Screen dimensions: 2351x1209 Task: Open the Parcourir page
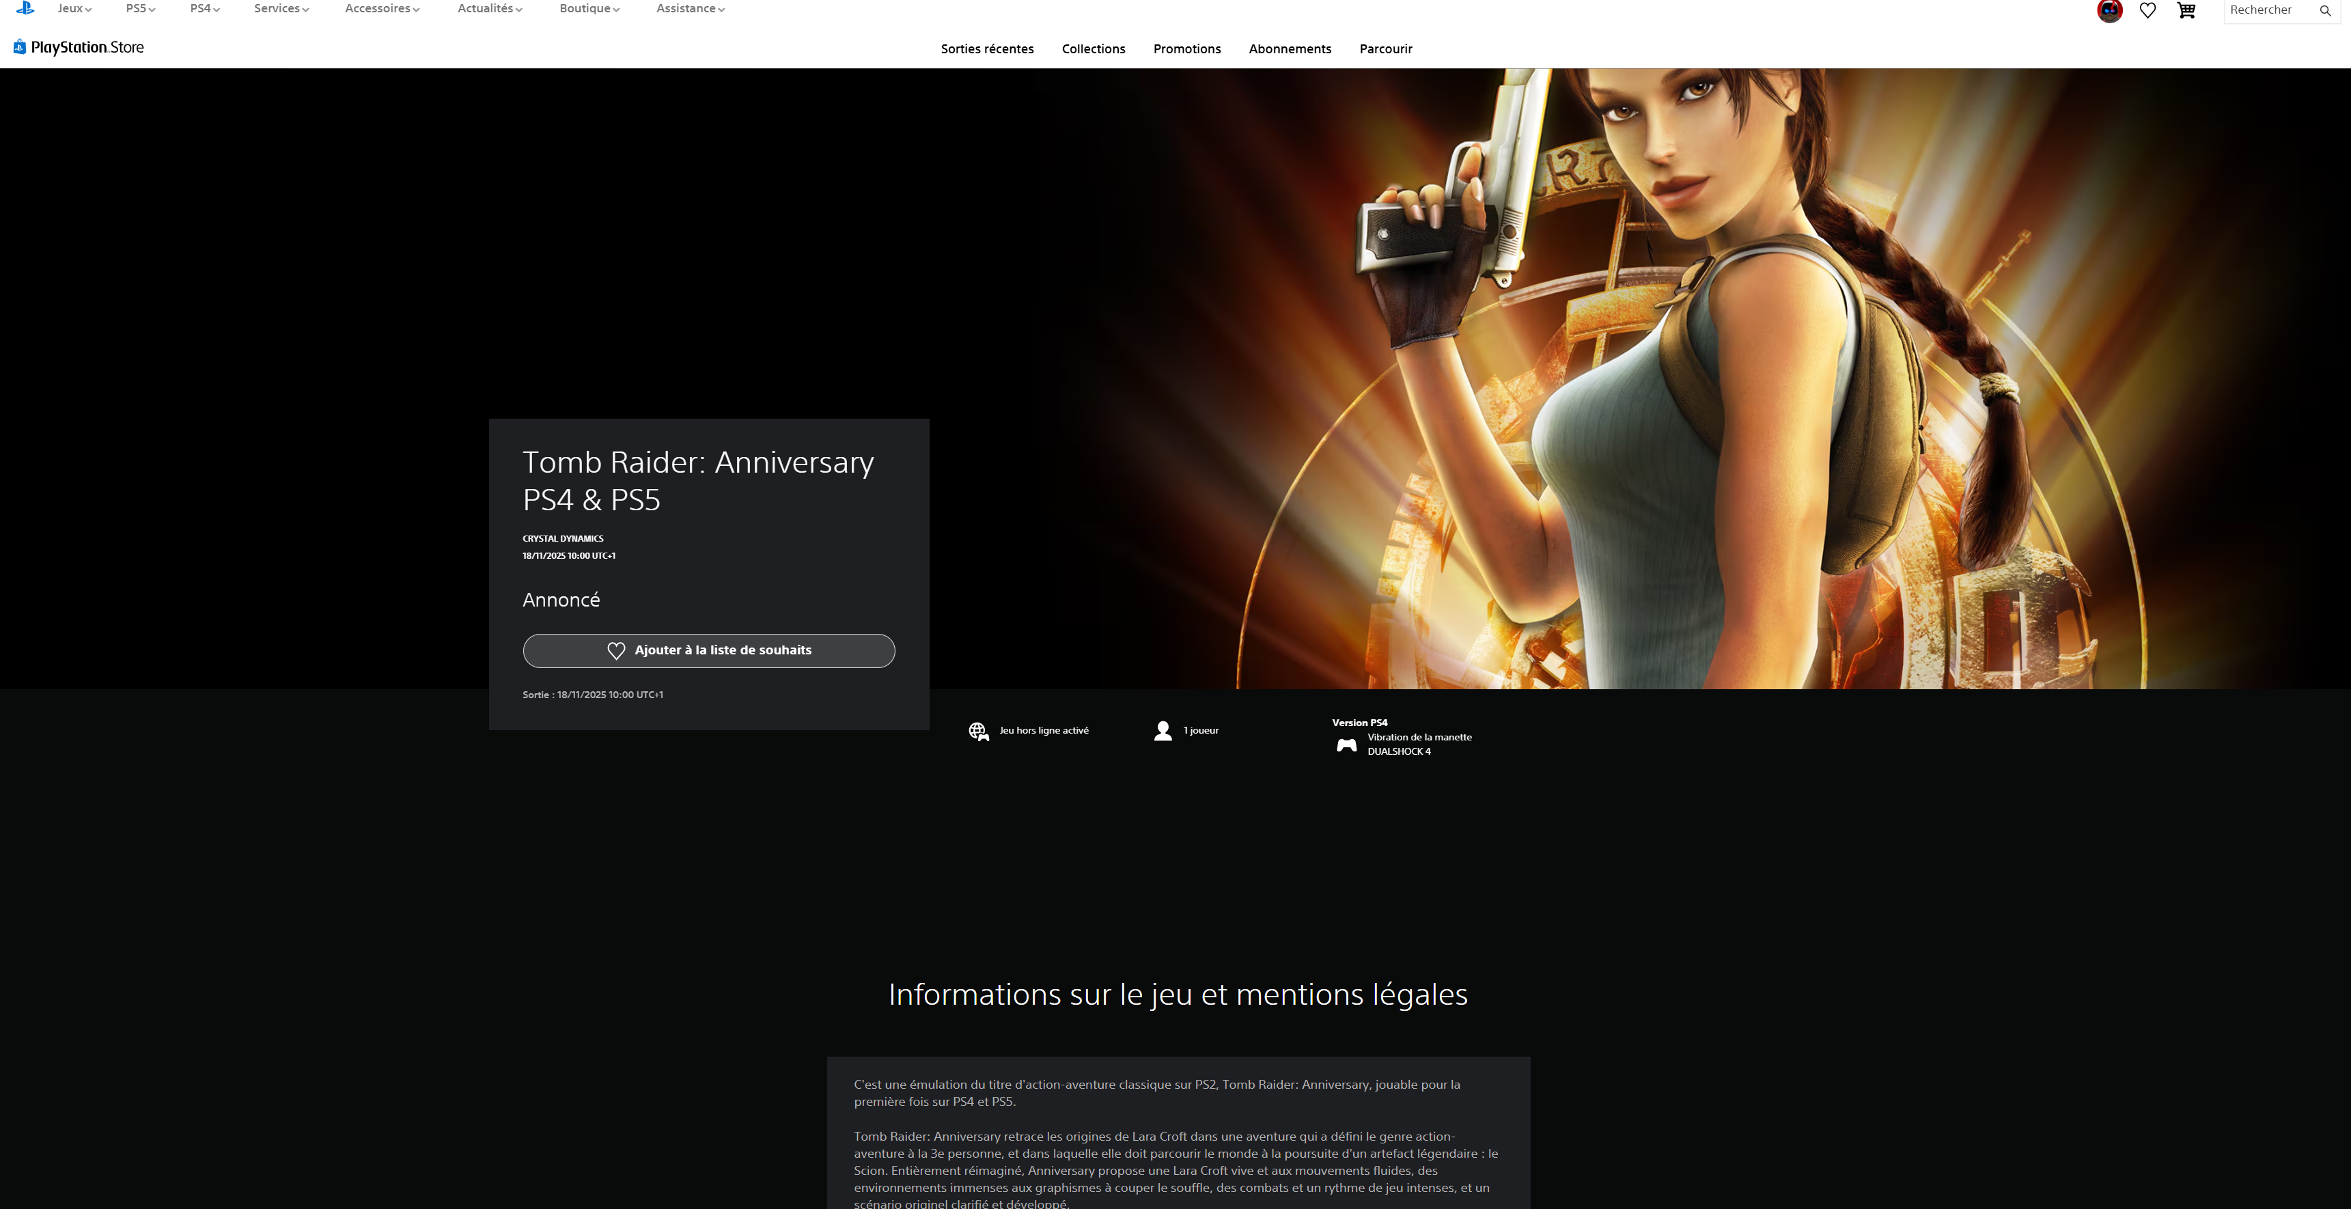(1385, 49)
